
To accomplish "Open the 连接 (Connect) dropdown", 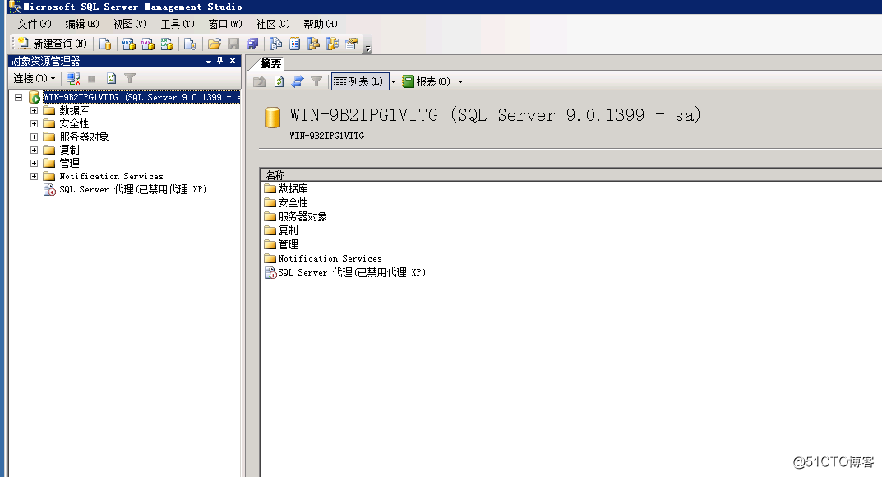I will tap(35, 78).
